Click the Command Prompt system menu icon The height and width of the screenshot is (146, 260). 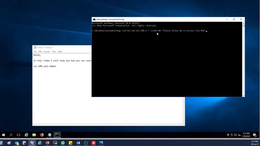pyautogui.click(x=94, y=19)
